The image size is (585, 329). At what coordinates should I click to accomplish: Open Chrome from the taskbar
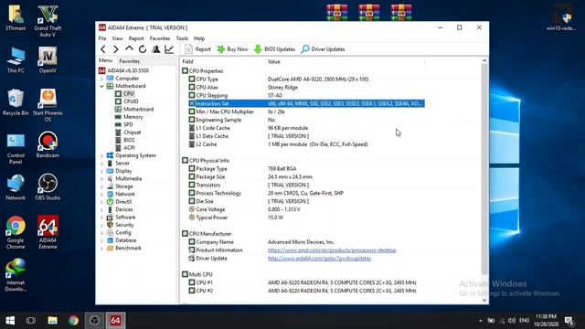click(73, 321)
